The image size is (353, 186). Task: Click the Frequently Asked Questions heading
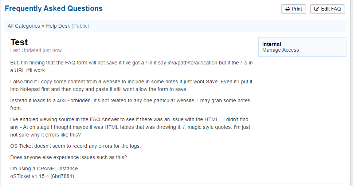click(54, 8)
